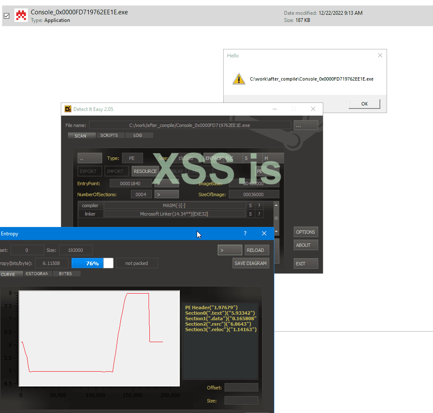Image resolution: width=433 pixels, height=413 pixels.
Task: Open the RESOURCE viewer
Action: pyautogui.click(x=145, y=171)
